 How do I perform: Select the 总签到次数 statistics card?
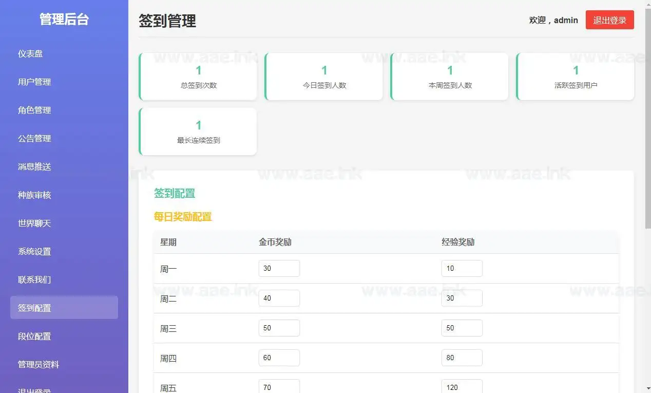tap(198, 76)
